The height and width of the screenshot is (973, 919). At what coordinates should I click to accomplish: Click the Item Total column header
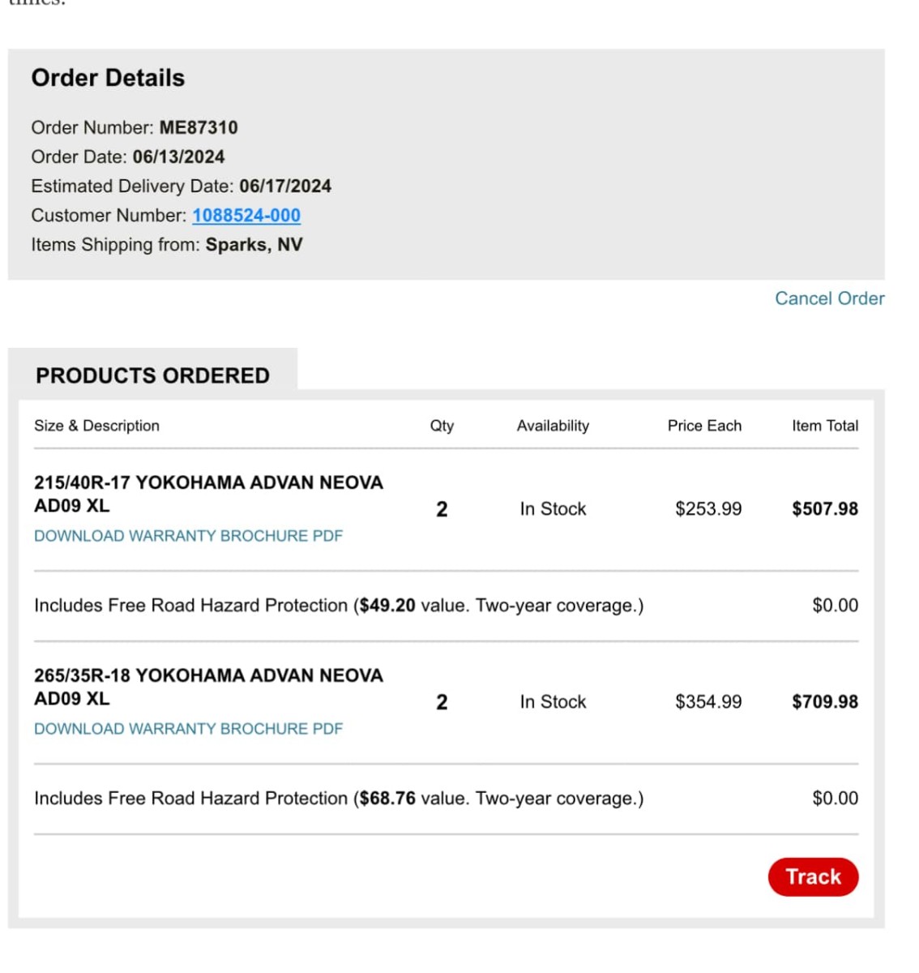pyautogui.click(x=824, y=426)
